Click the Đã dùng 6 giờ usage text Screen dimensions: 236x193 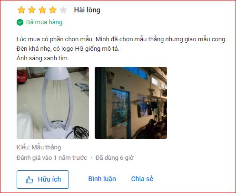(115, 158)
